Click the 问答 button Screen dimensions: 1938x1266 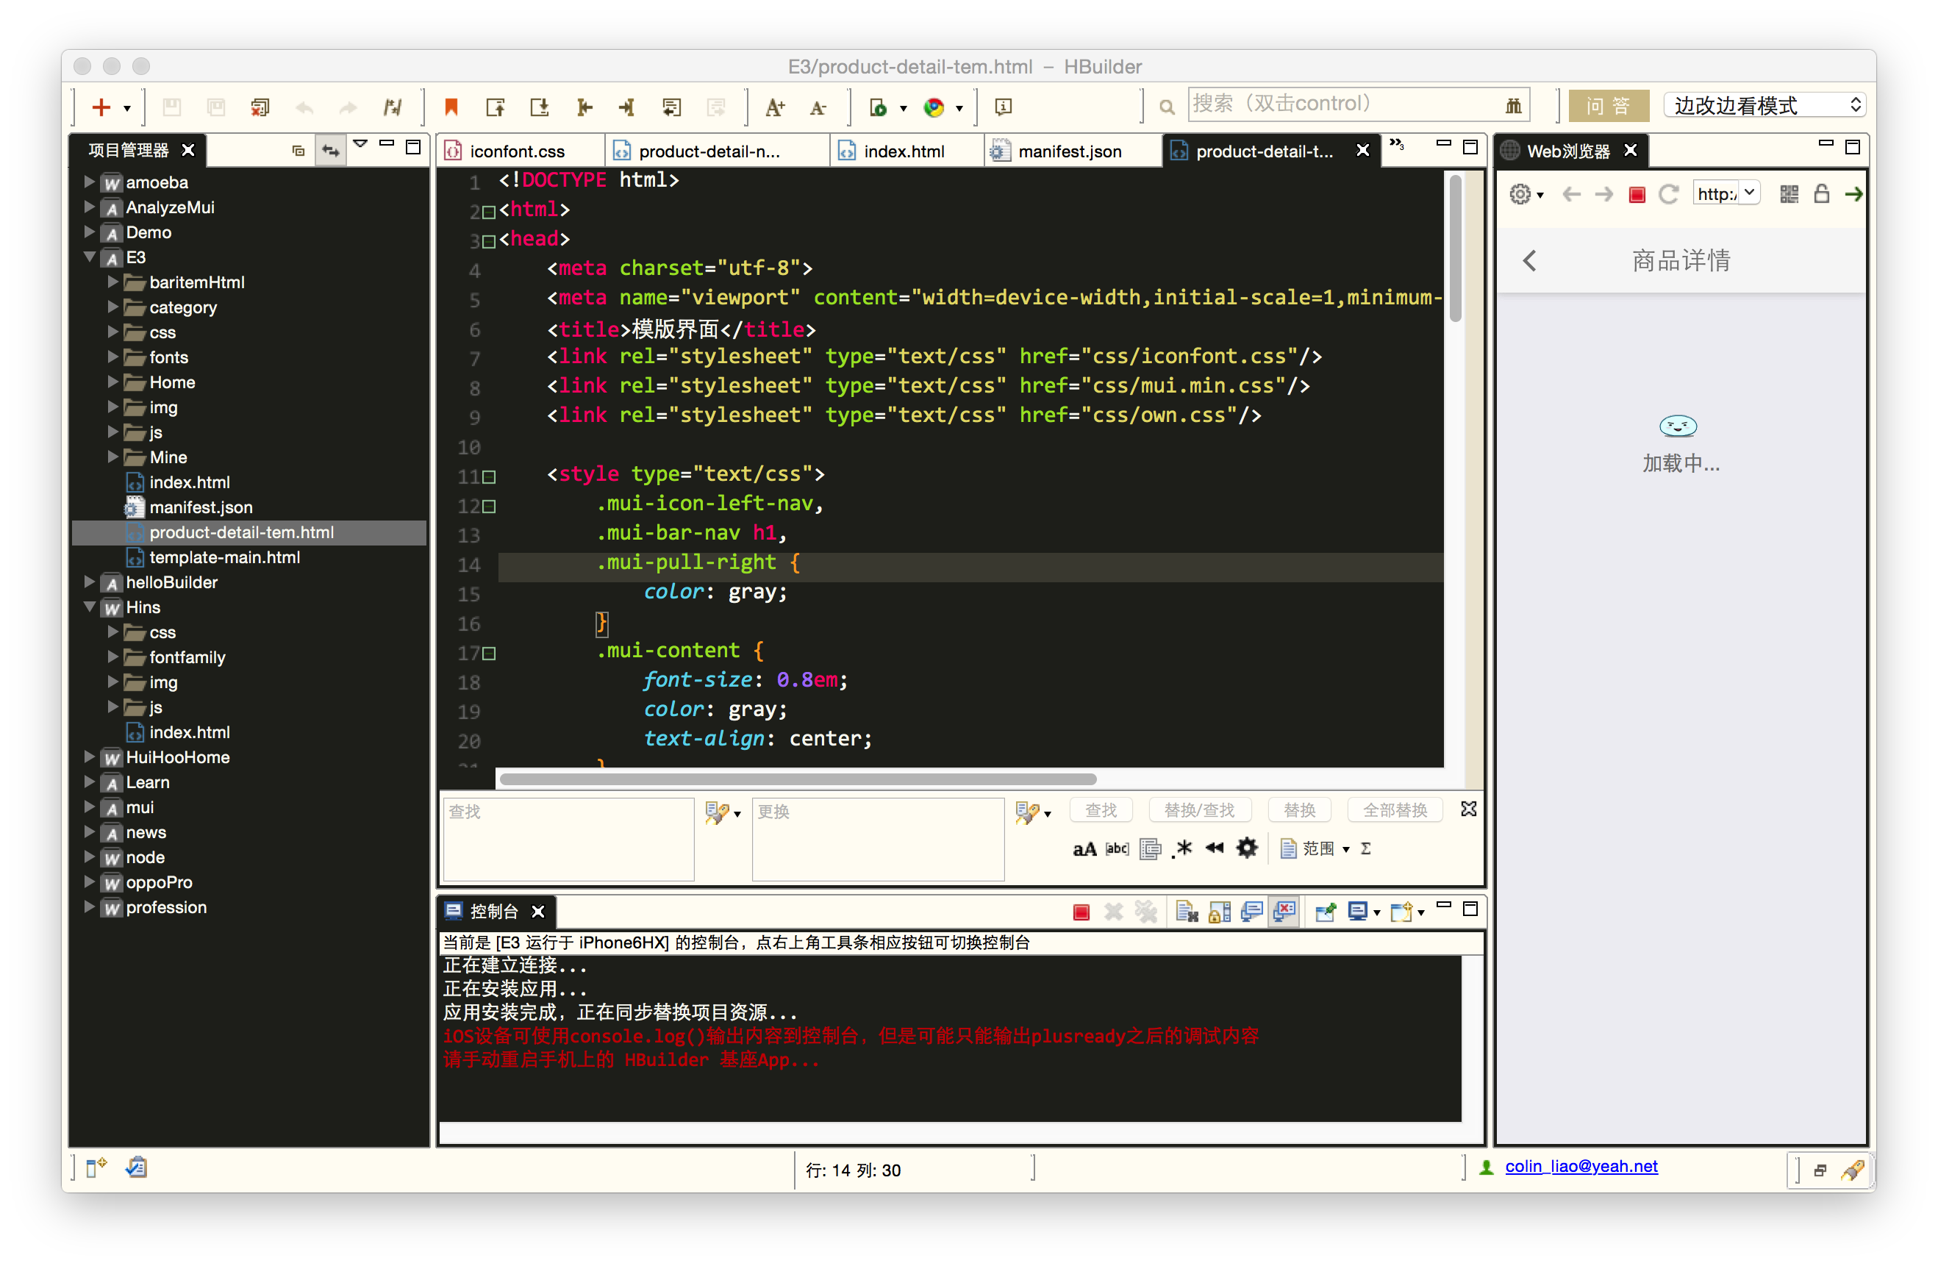coord(1607,106)
